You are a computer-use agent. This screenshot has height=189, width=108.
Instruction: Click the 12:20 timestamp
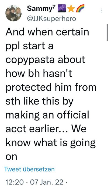(x=15, y=182)
